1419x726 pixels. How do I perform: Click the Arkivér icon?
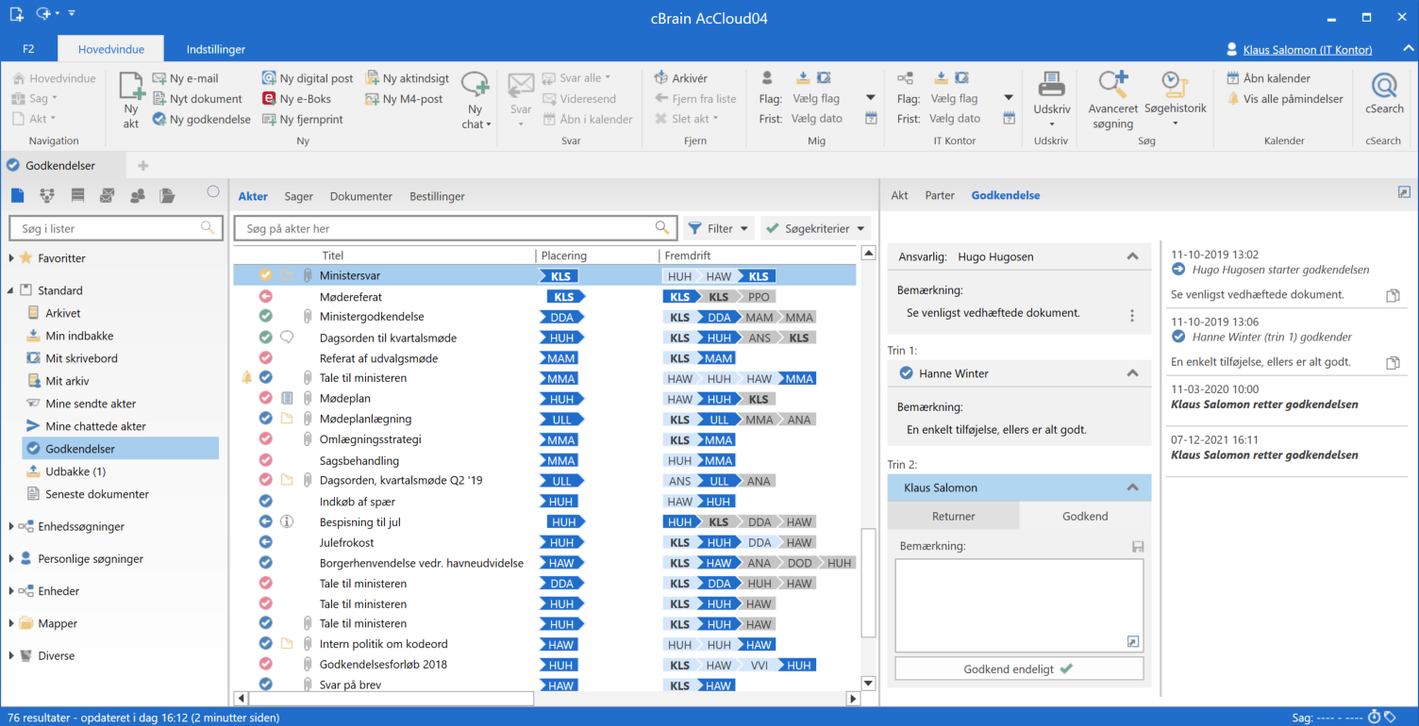coord(661,78)
